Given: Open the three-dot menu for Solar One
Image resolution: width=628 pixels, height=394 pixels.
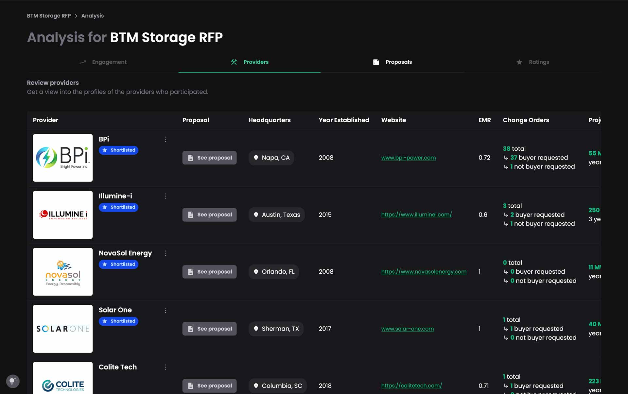Looking at the screenshot, I should coord(165,310).
